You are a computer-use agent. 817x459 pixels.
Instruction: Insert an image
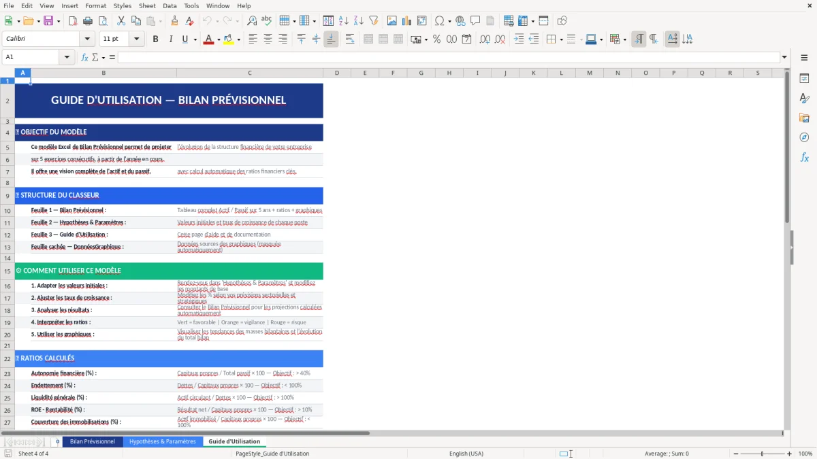391,20
